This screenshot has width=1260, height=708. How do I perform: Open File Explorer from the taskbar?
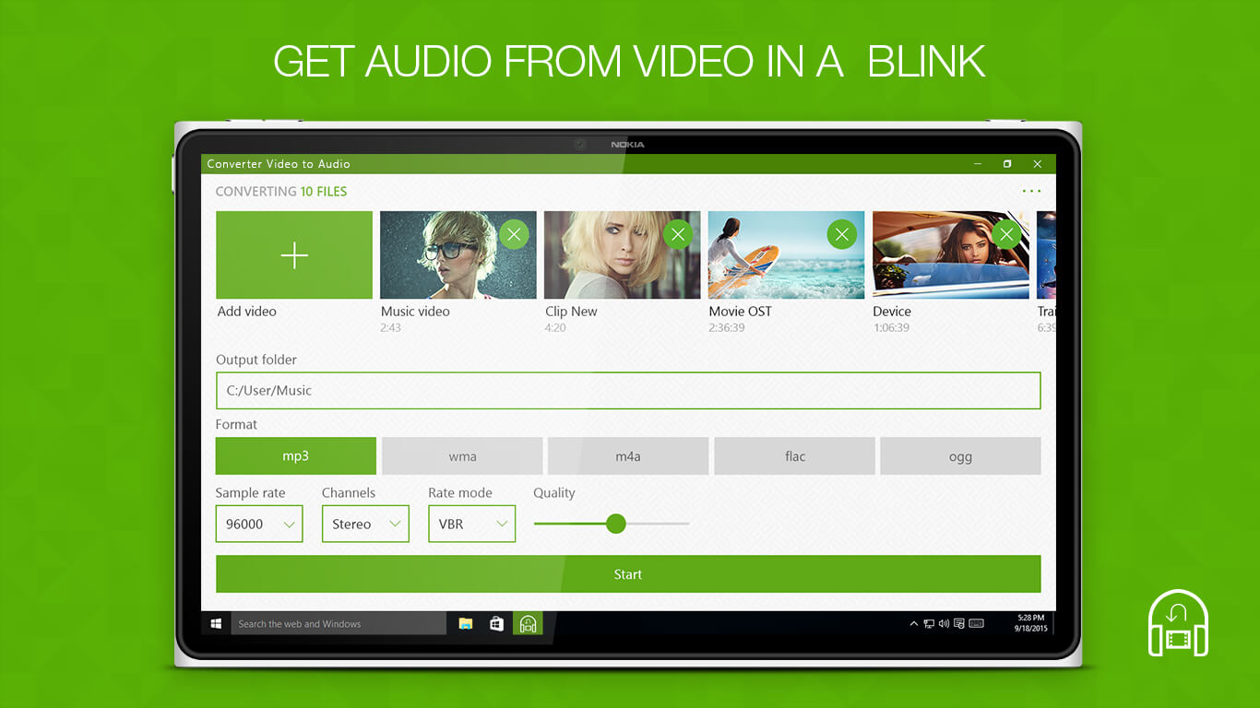coord(466,624)
